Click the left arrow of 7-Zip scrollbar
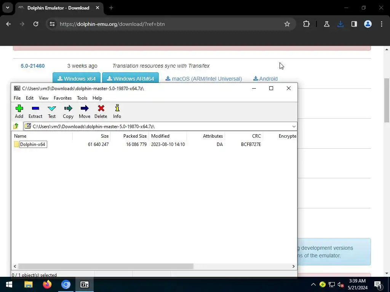Screen dimensions: 390x292 pos(15,266)
